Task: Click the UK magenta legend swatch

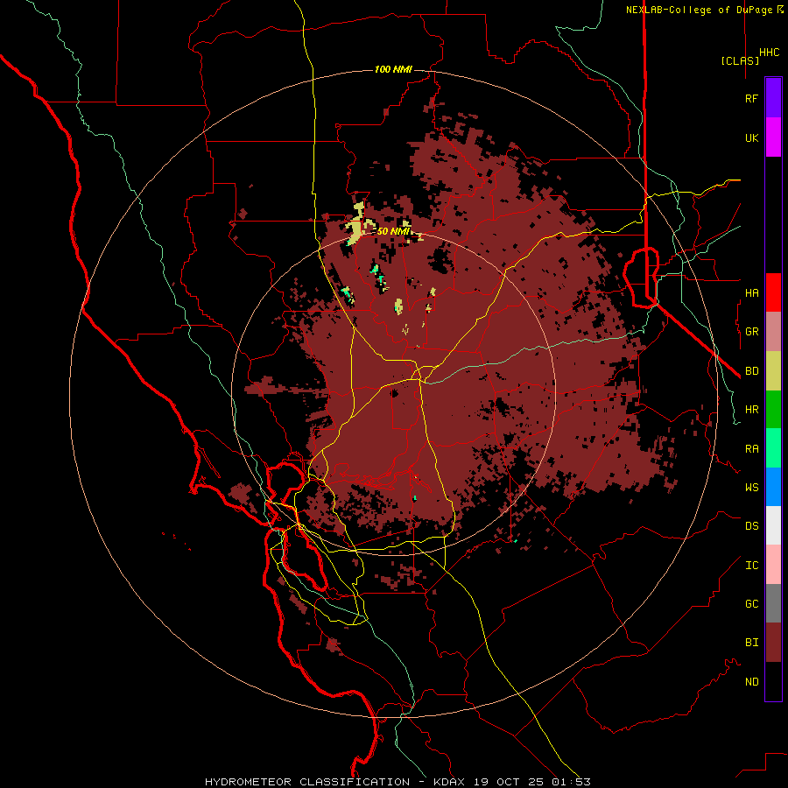Action: tap(773, 137)
